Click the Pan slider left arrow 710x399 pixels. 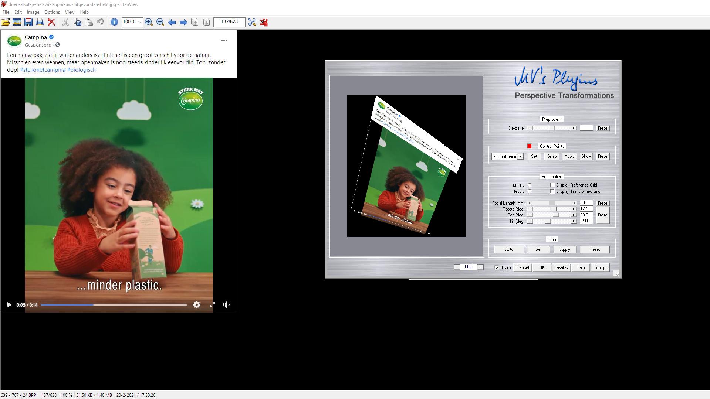[530, 215]
